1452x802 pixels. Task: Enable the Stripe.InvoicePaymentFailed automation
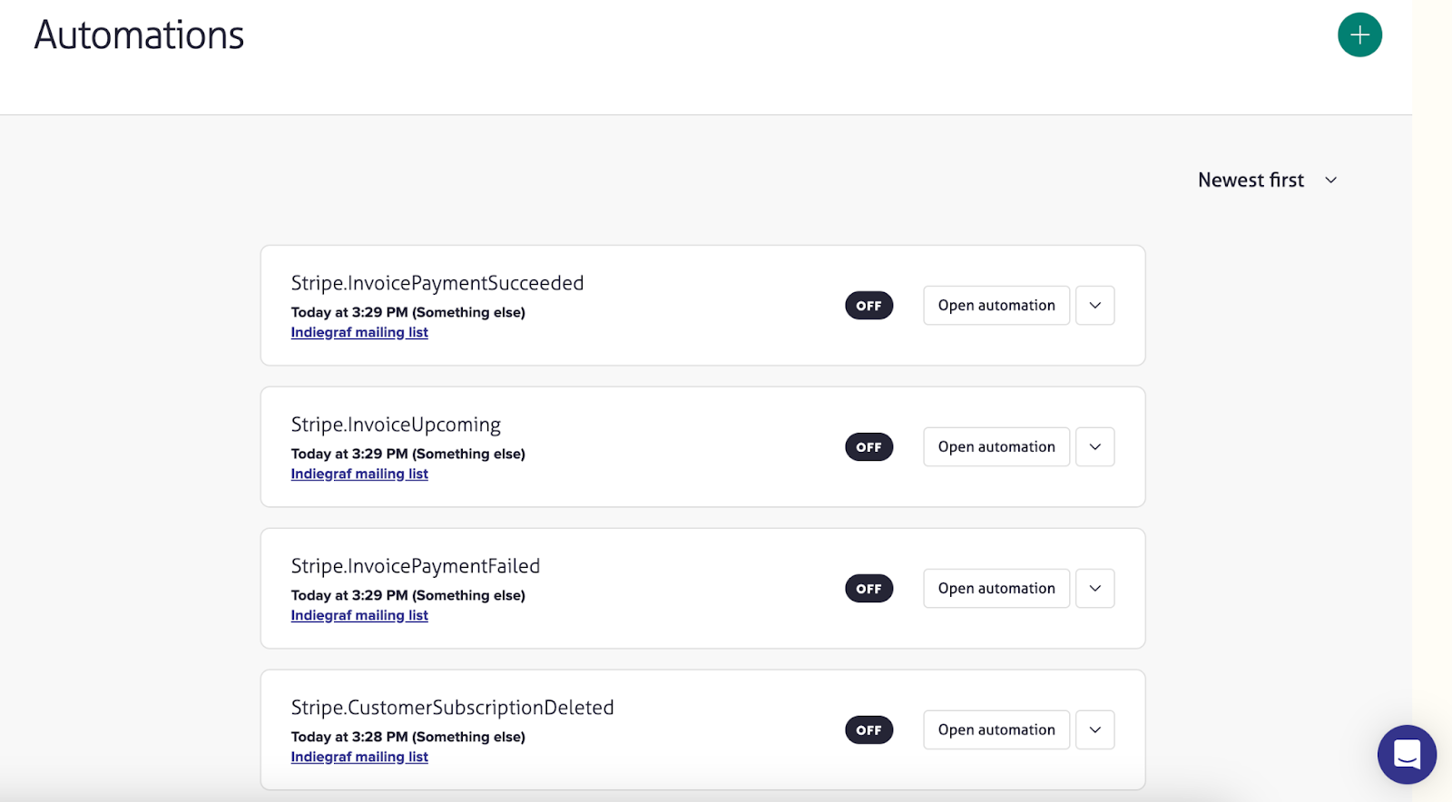868,589
